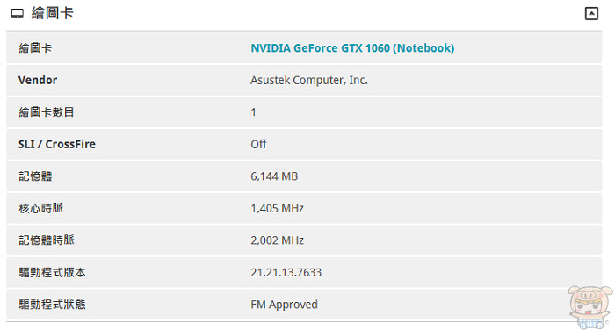Image resolution: width=615 pixels, height=330 pixels.
Task: Click the SLI / CrossFire row label
Action: pyautogui.click(x=57, y=144)
